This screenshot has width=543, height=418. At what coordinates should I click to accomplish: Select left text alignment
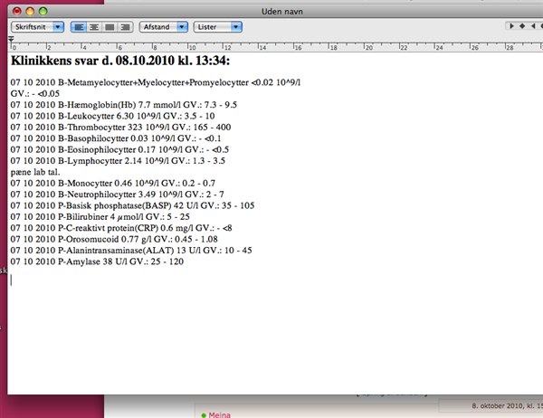pyautogui.click(x=80, y=27)
